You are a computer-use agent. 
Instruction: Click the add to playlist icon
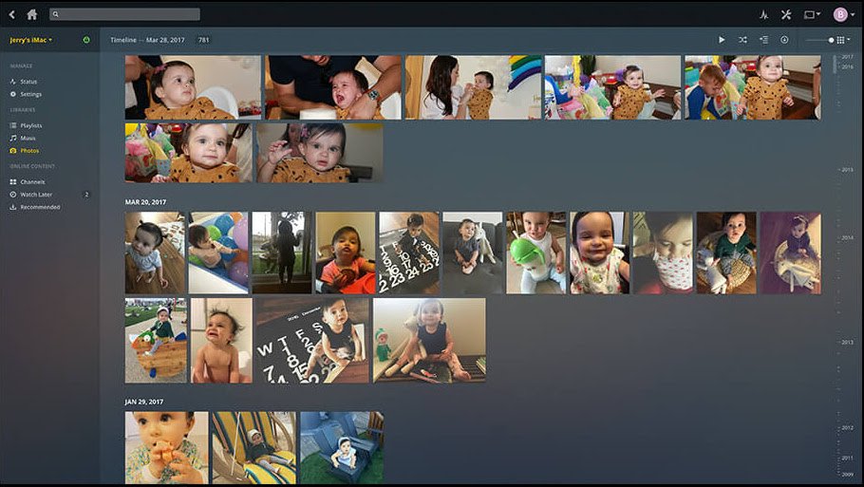[763, 40]
